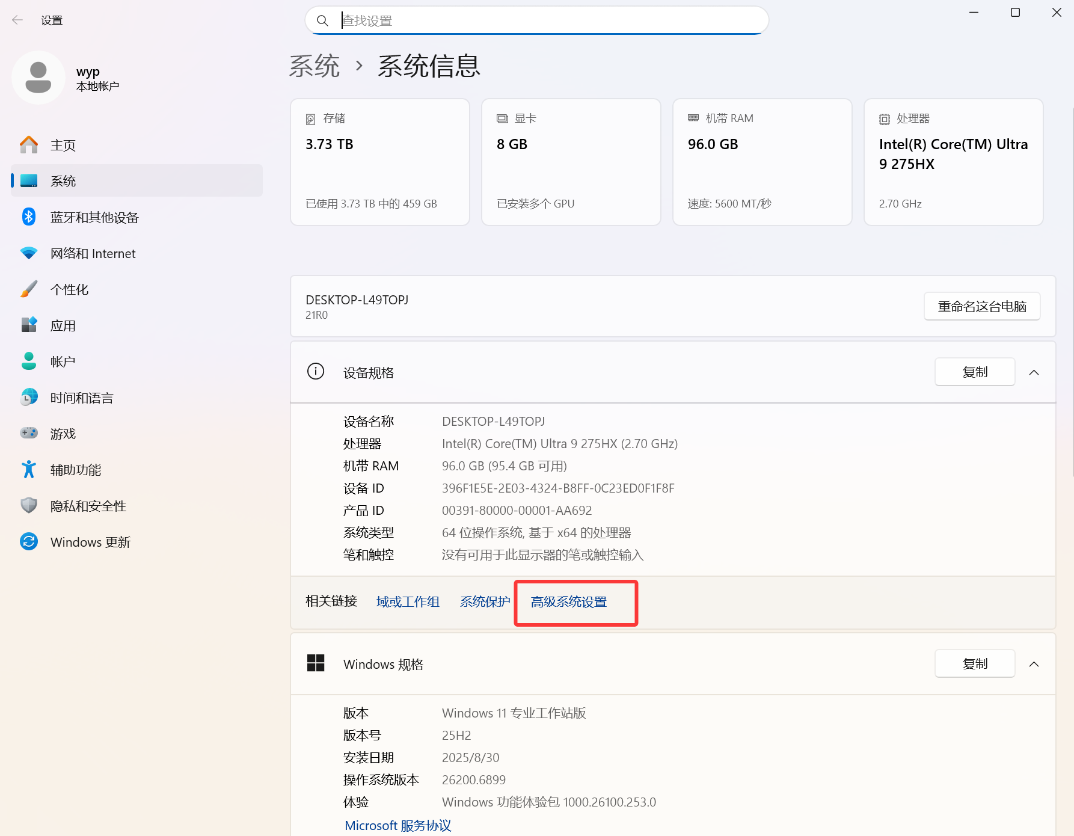
Task: Click the Wi-Fi network icon
Action: coord(29,253)
